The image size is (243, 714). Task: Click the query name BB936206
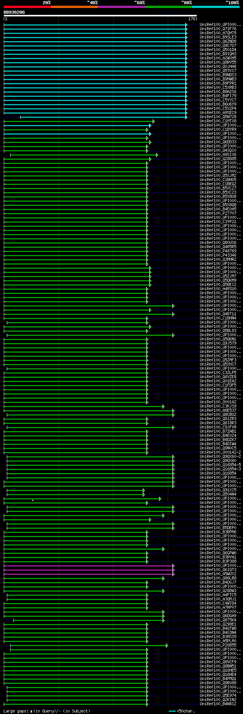pos(14,12)
